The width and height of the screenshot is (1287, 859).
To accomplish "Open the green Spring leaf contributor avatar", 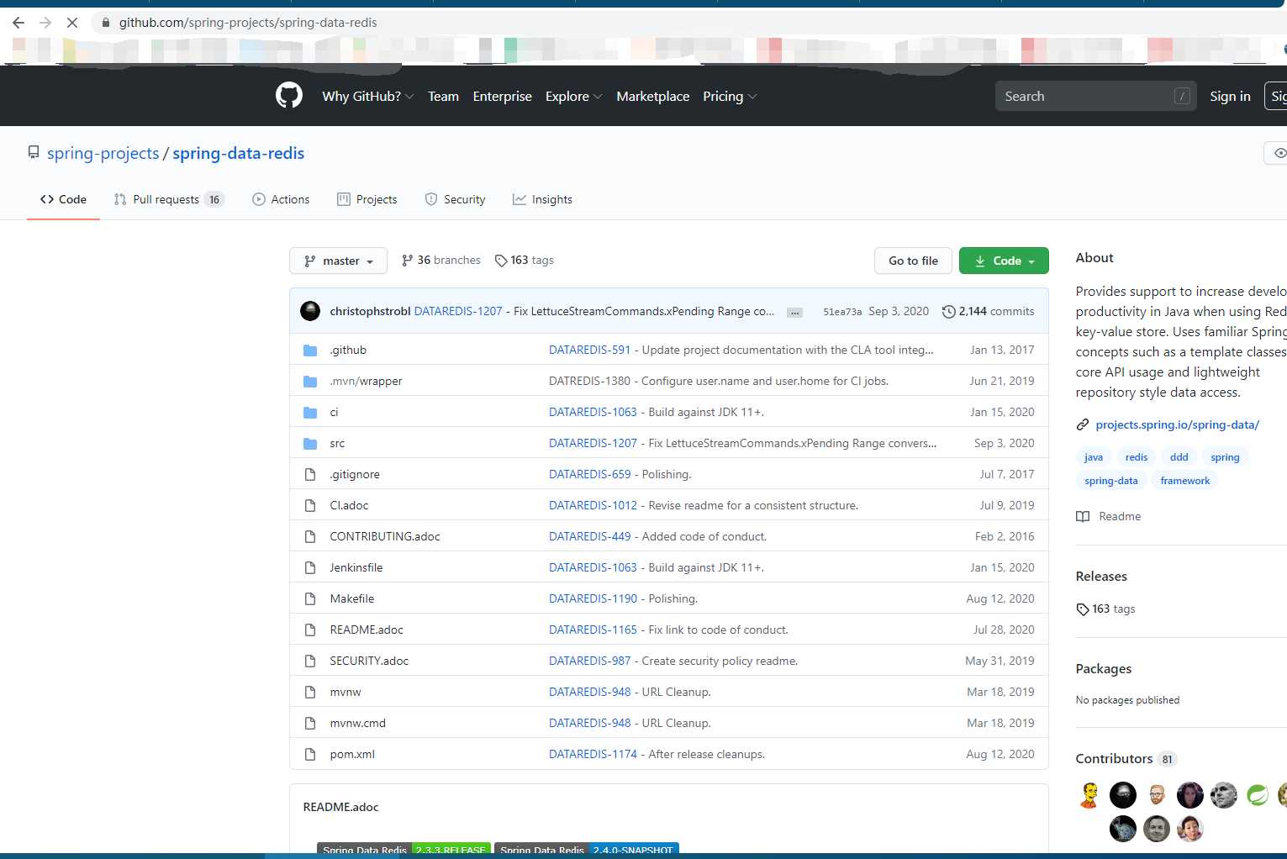I will pyautogui.click(x=1258, y=794).
